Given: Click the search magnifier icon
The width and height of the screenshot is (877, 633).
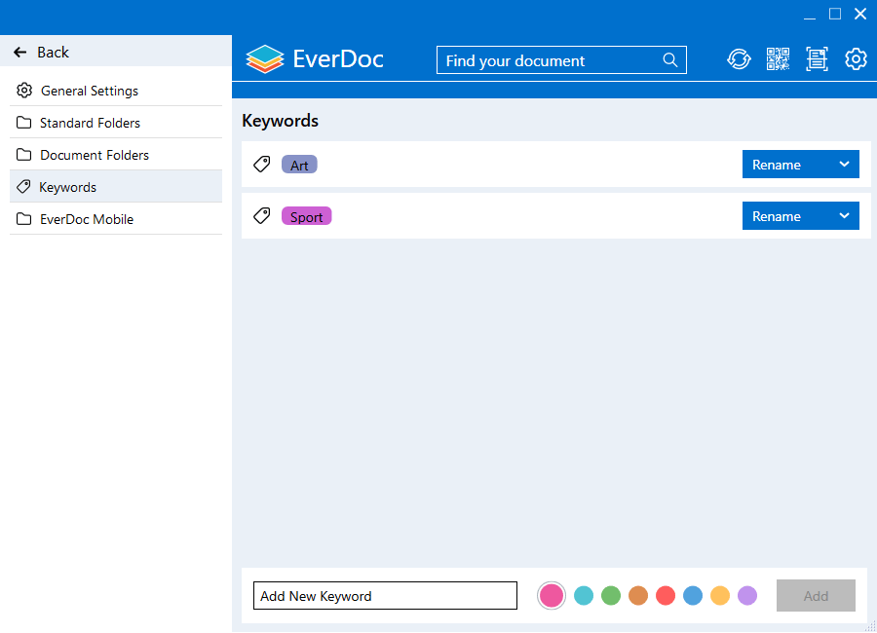Looking at the screenshot, I should [x=670, y=59].
